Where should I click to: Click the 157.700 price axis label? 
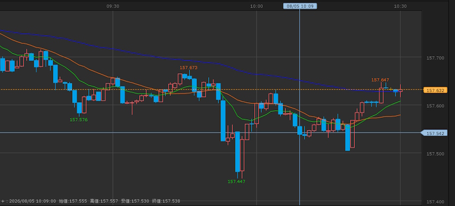click(x=435, y=58)
